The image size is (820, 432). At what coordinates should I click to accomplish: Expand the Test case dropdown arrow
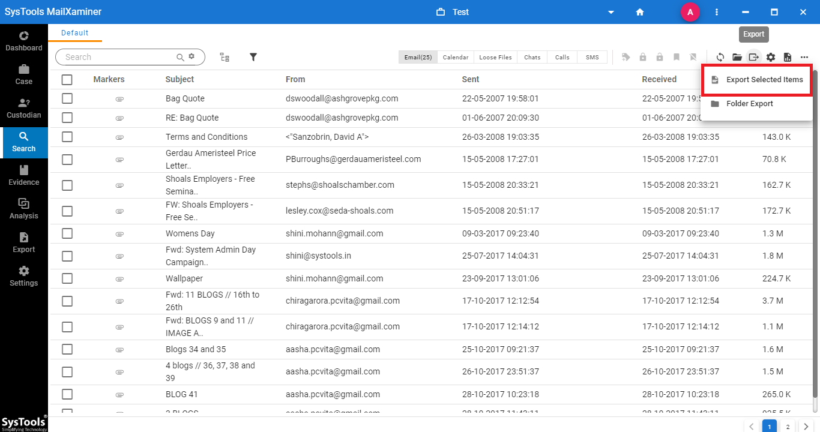[x=611, y=12]
